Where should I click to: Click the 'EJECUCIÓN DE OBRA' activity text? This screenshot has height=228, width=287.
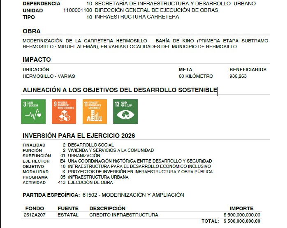tap(90, 182)
